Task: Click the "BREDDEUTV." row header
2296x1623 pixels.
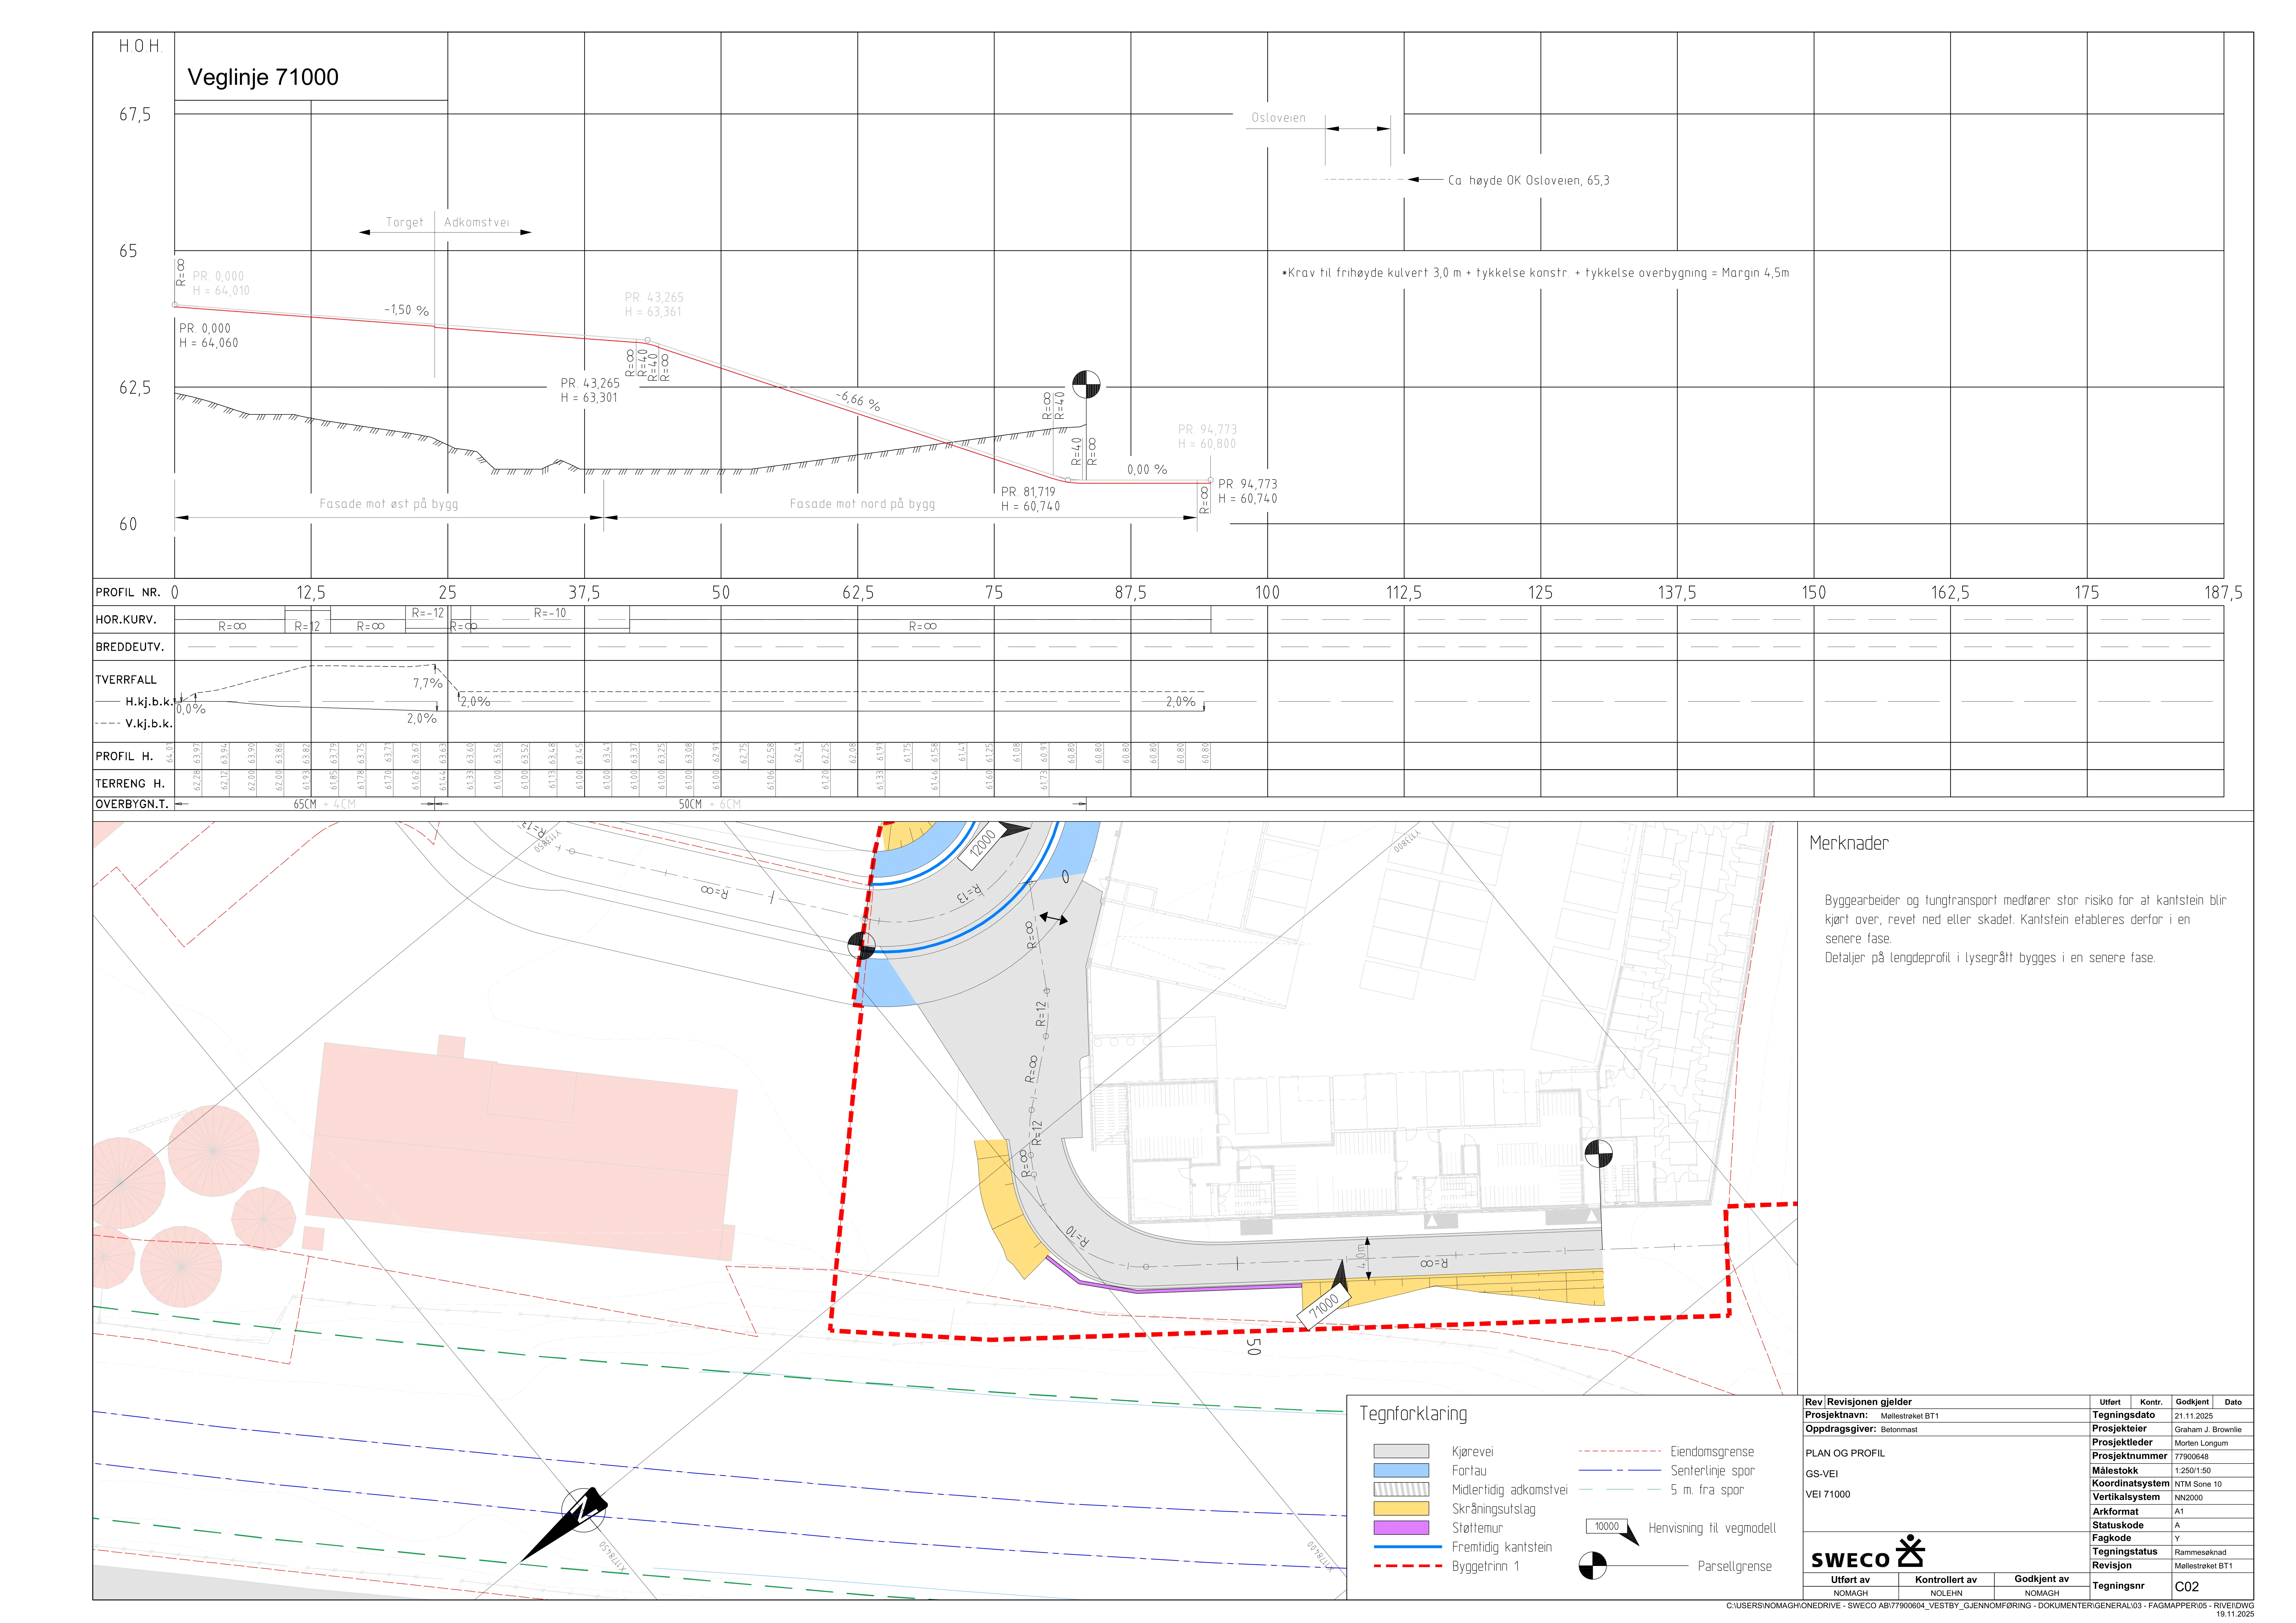Action: 130,647
